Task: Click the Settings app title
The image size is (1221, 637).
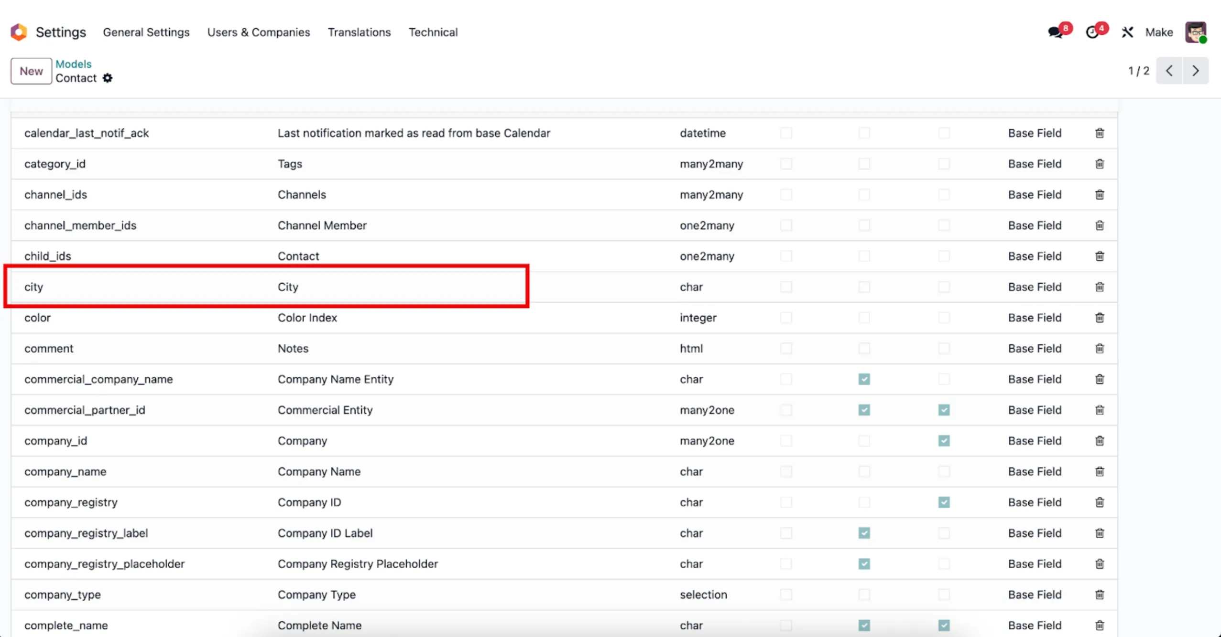Action: click(61, 32)
